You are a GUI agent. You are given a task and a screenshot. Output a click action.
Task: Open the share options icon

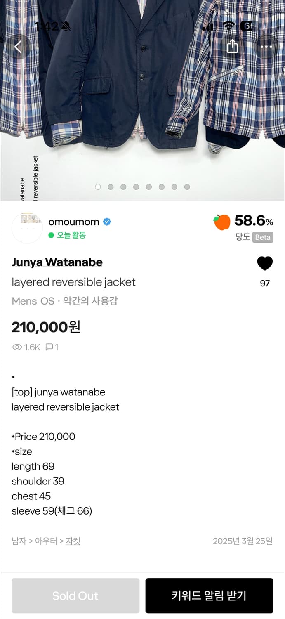click(232, 47)
